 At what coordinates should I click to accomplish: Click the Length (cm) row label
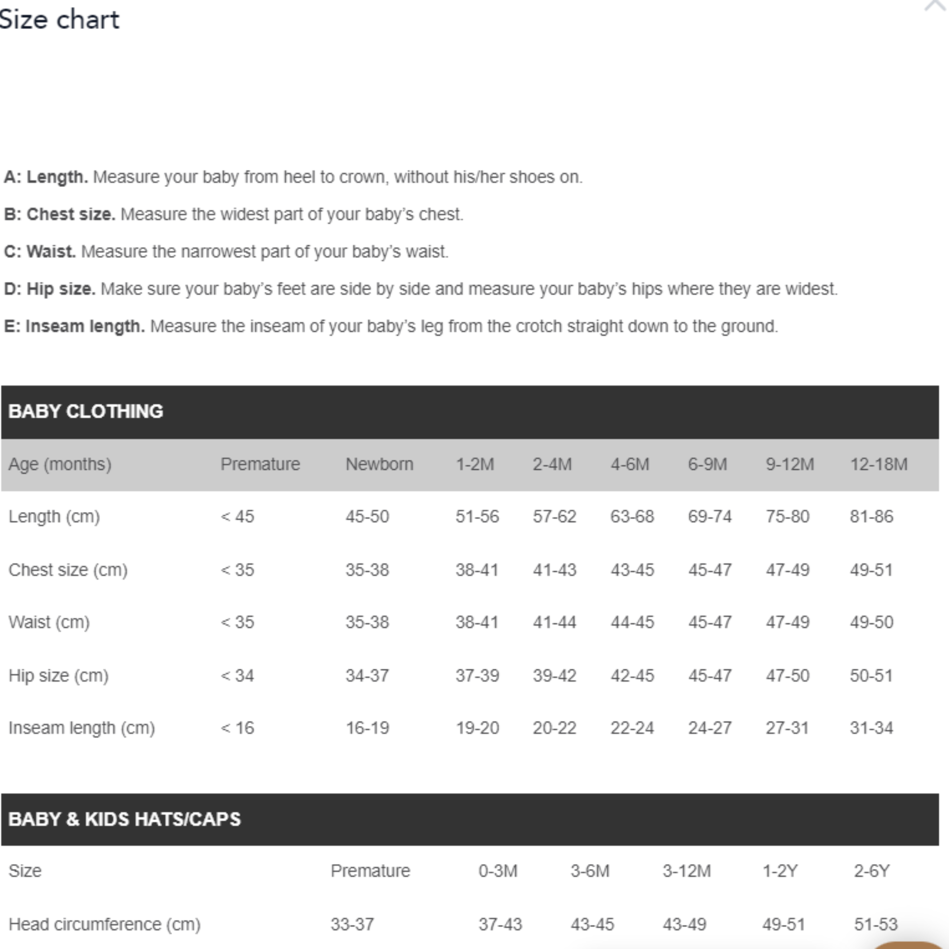[54, 517]
